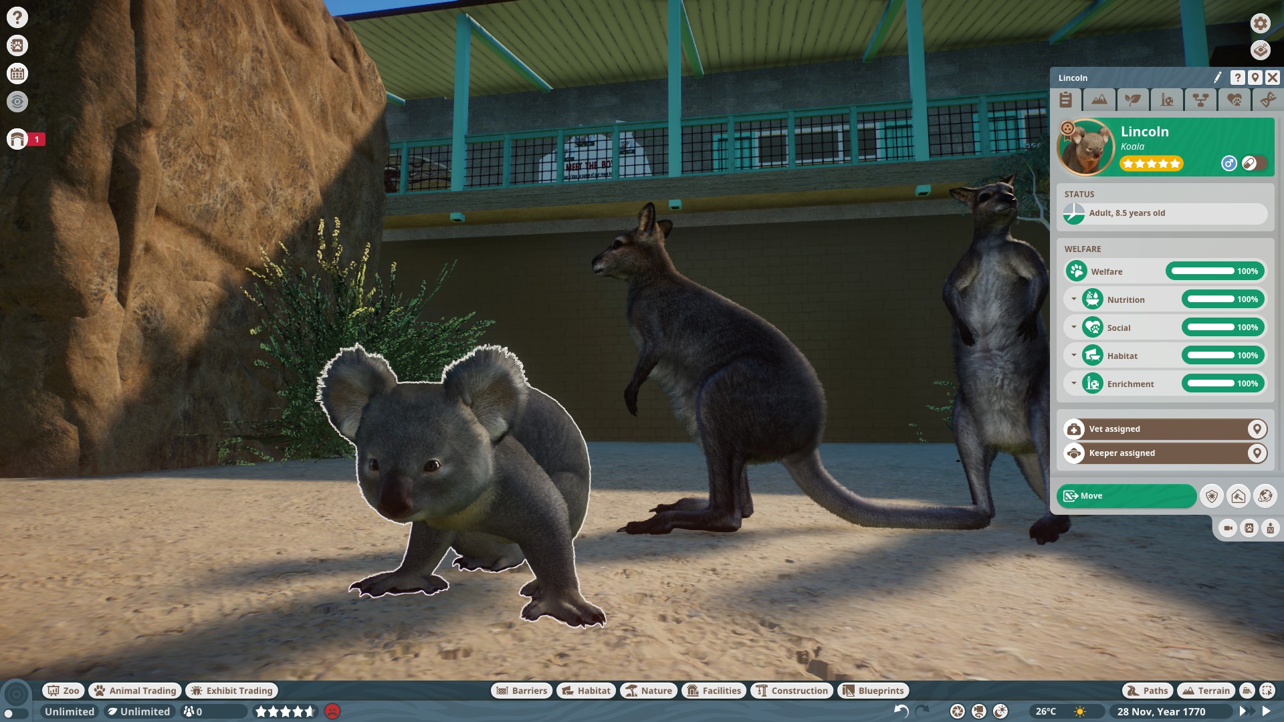This screenshot has width=1284, height=722.
Task: Switch to the enrichment toys tab
Action: coord(1167,100)
